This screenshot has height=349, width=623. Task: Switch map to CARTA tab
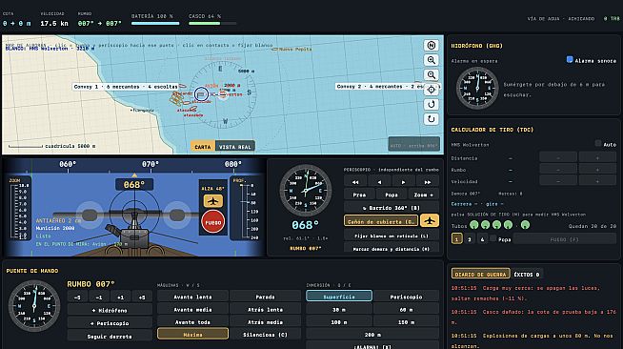point(203,147)
